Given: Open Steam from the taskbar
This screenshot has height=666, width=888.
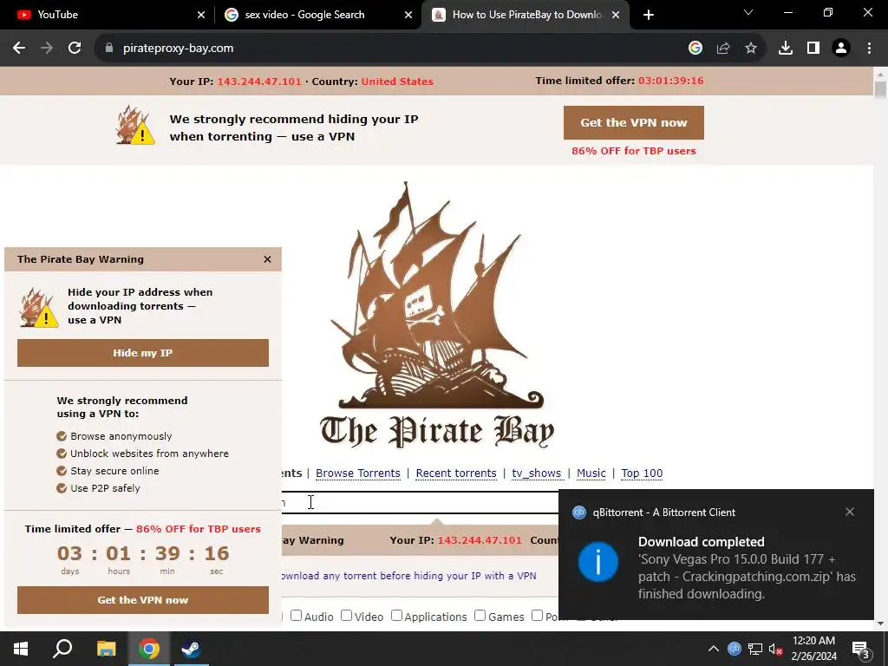Looking at the screenshot, I should (191, 649).
